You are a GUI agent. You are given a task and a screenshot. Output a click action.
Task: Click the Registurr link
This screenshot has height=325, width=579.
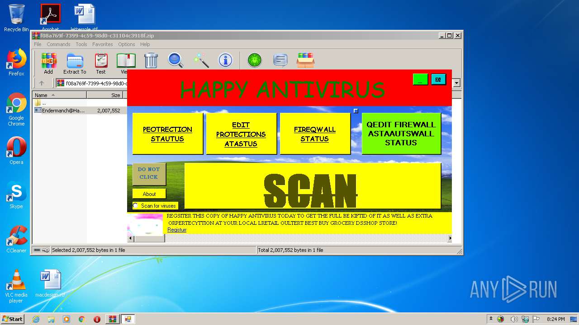click(177, 230)
